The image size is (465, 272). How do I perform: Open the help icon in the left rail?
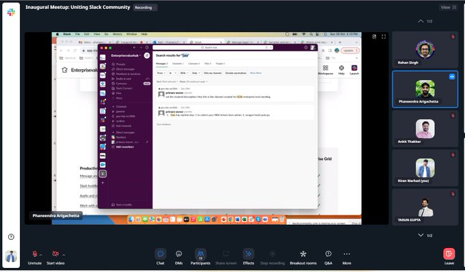pyautogui.click(x=11, y=236)
